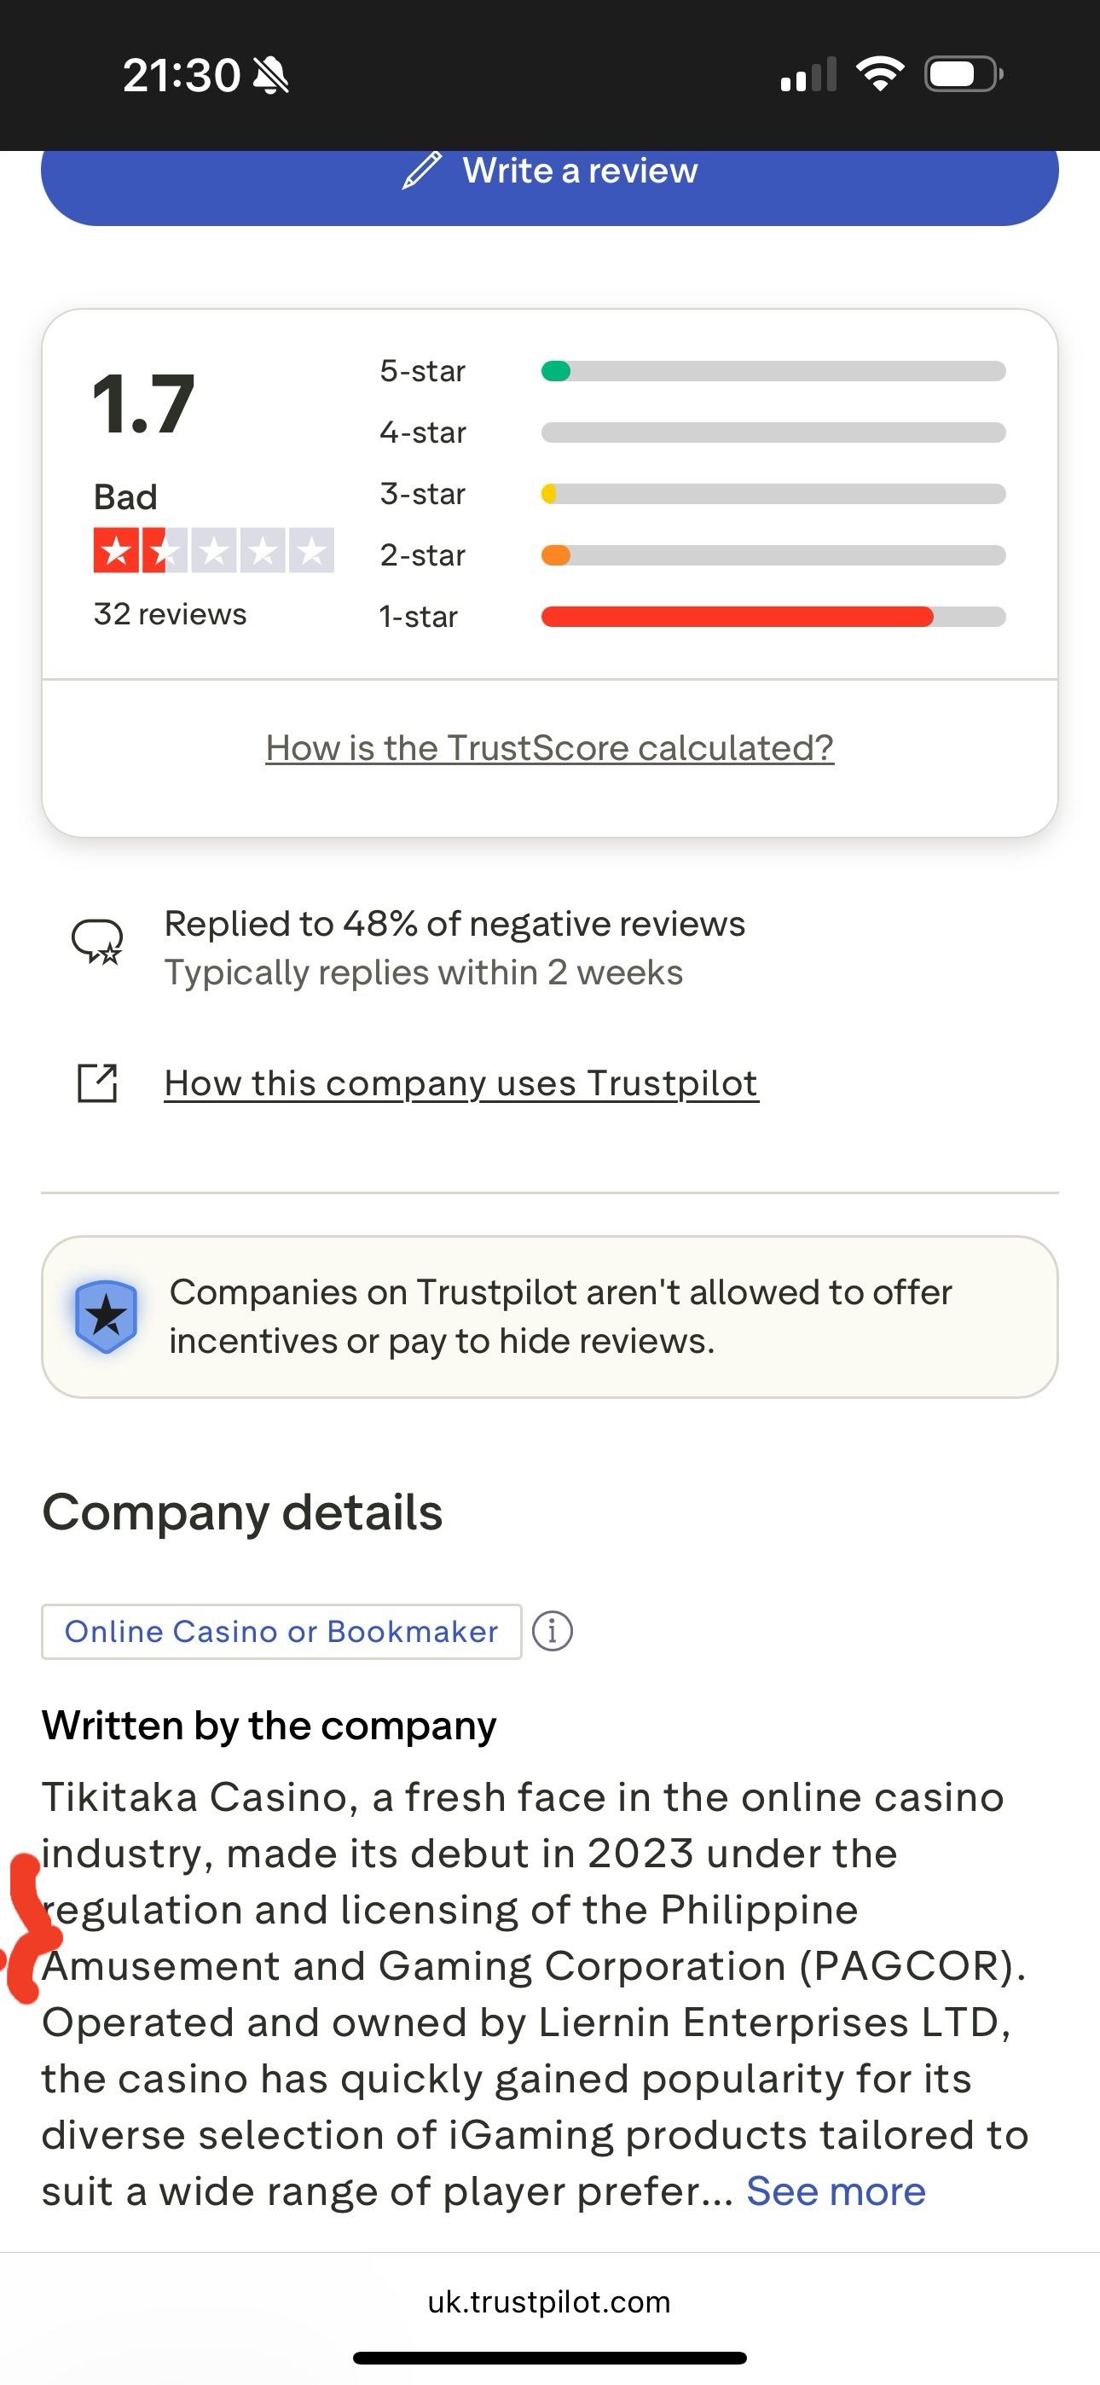
Task: Open How this company uses Trustpilot link
Action: tap(461, 1083)
